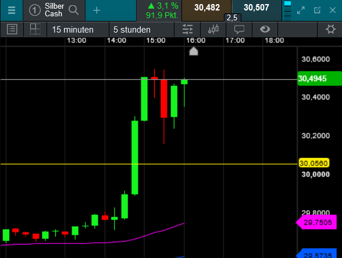The image size is (342, 258).
Task: Open instrument search magnifier
Action: click(x=73, y=10)
